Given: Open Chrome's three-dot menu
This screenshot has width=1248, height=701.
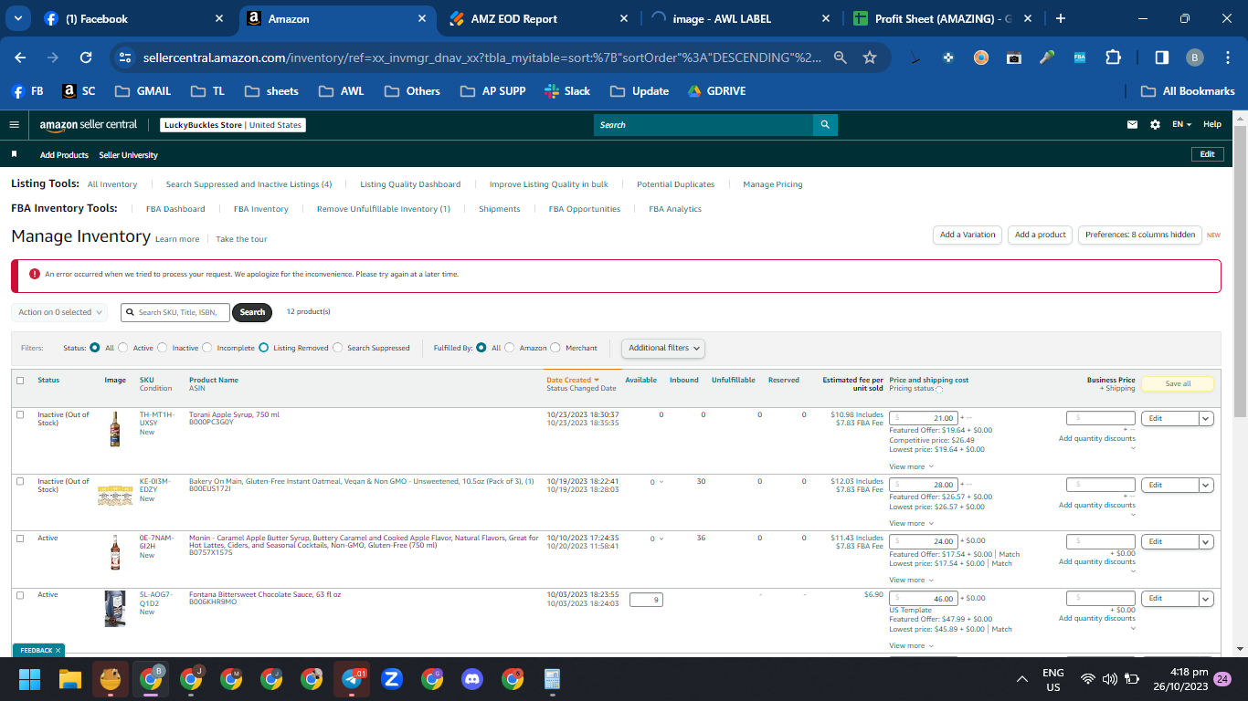Looking at the screenshot, I should 1227,58.
